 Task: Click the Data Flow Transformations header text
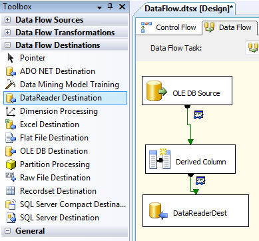[65, 33]
